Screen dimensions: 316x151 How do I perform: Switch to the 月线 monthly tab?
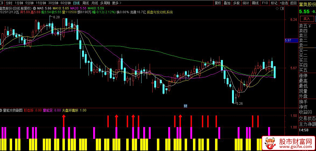(94, 3)
